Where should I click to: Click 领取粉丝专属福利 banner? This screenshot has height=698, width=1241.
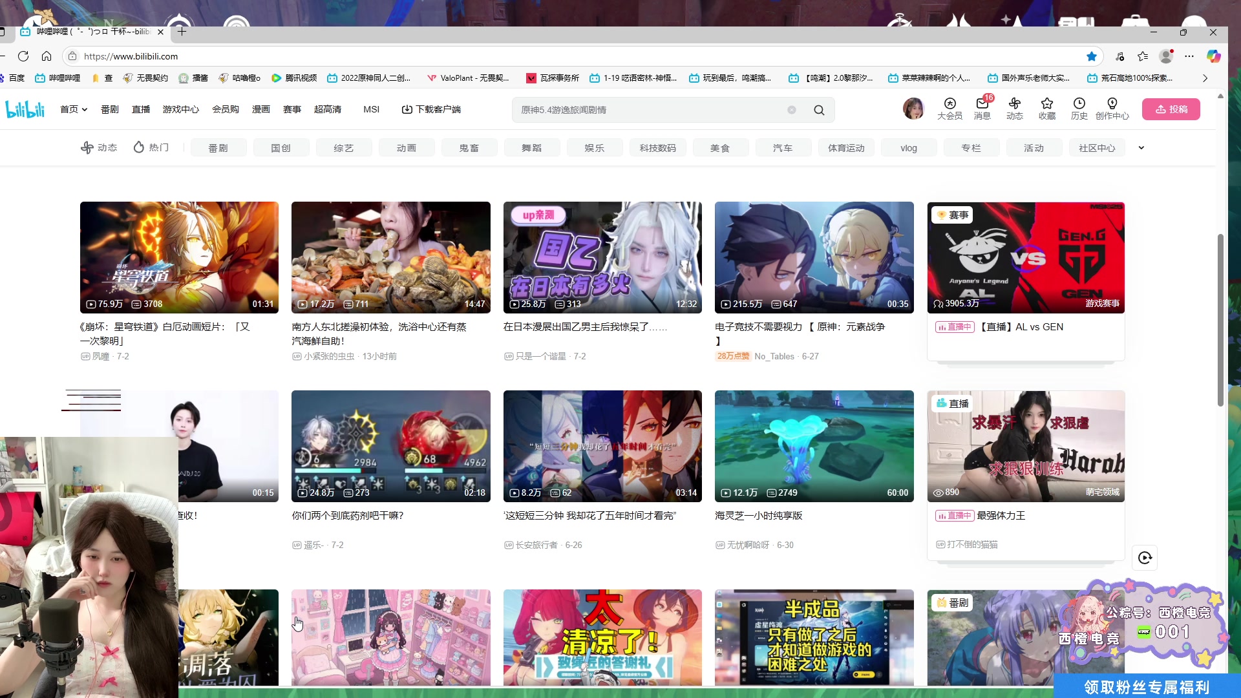[1147, 687]
